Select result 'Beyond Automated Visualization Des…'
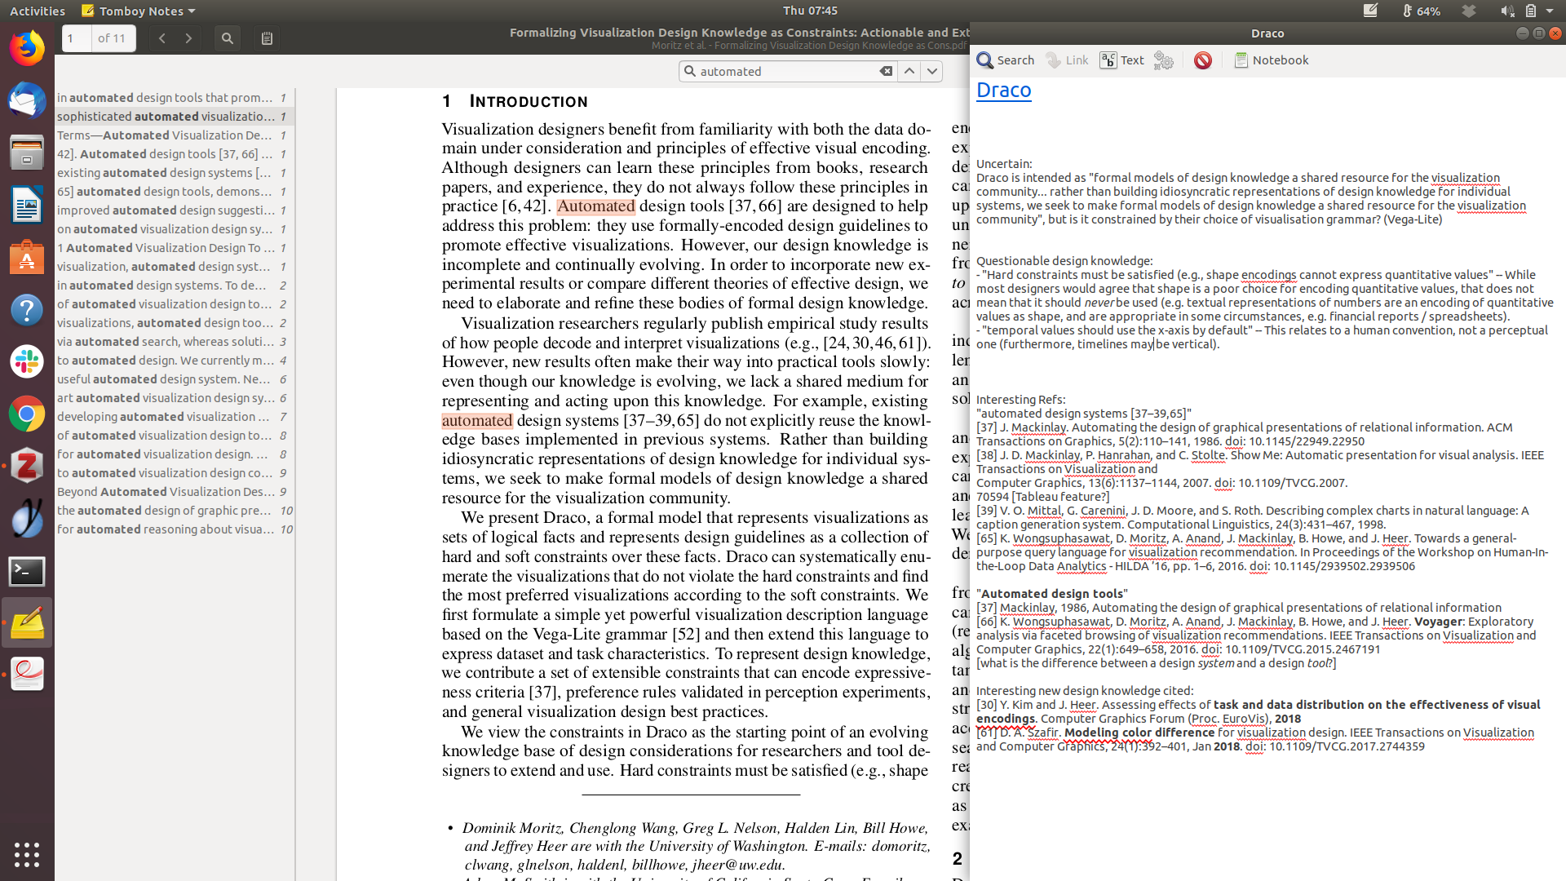 166,492
